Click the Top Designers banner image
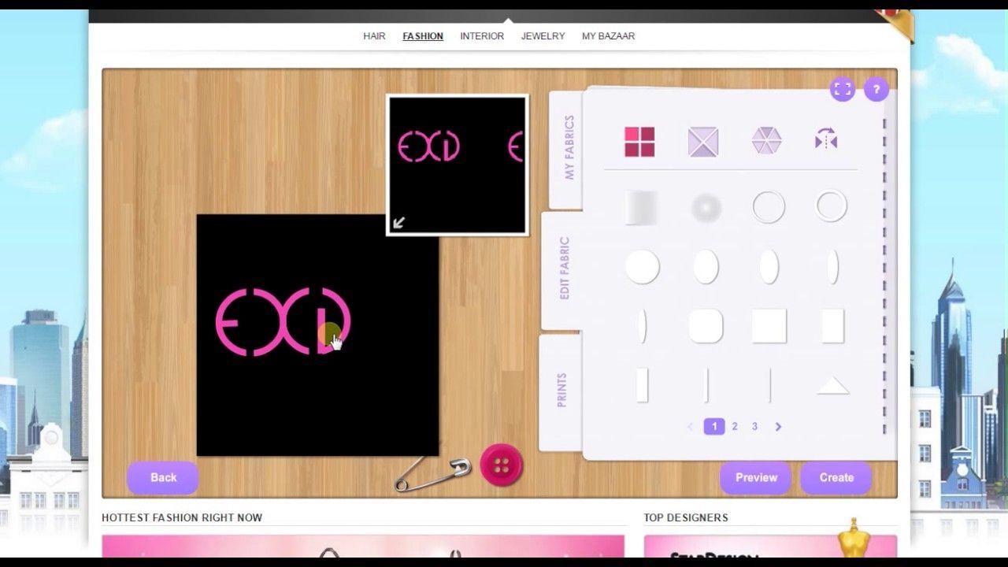The width and height of the screenshot is (1008, 567). coord(770,546)
